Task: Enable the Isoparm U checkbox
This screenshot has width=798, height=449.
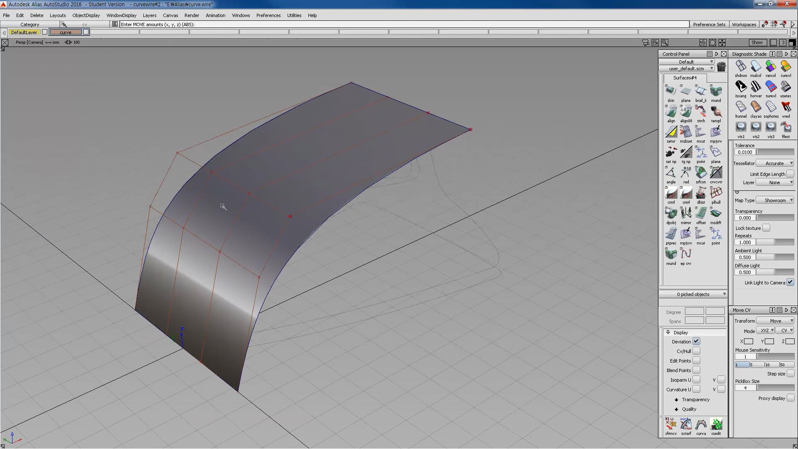Action: [696, 380]
